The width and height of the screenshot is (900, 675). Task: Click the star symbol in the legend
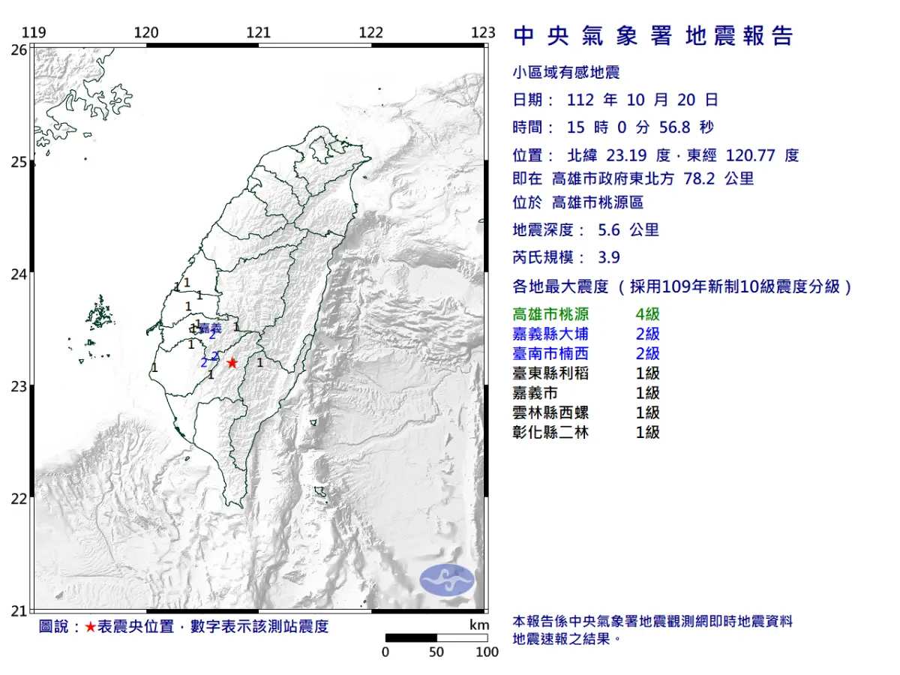91,626
